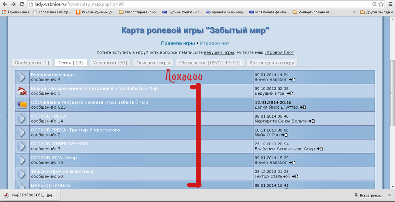Jump to last post by Эймер Балабол 14:54
Image resolution: width=395 pixels, height=202 pixels.
tap(292, 80)
